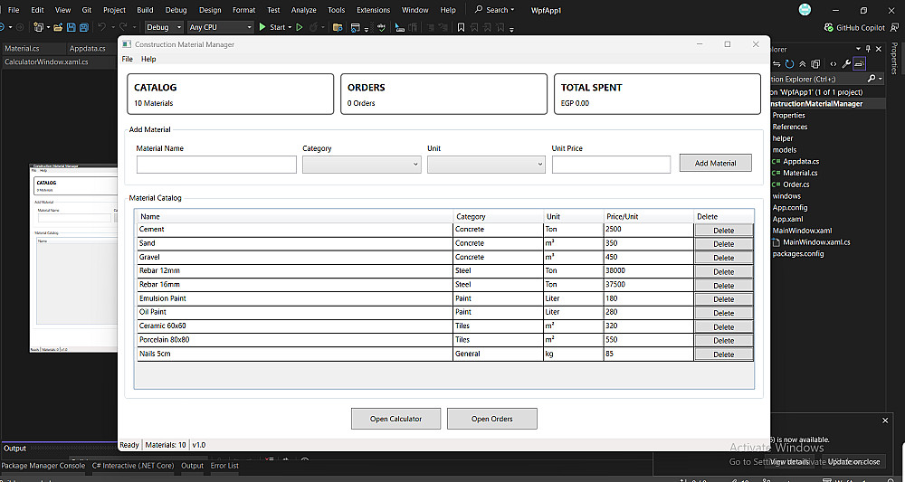The image size is (905, 482).
Task: Click the Open Calculator button
Action: (x=395, y=419)
